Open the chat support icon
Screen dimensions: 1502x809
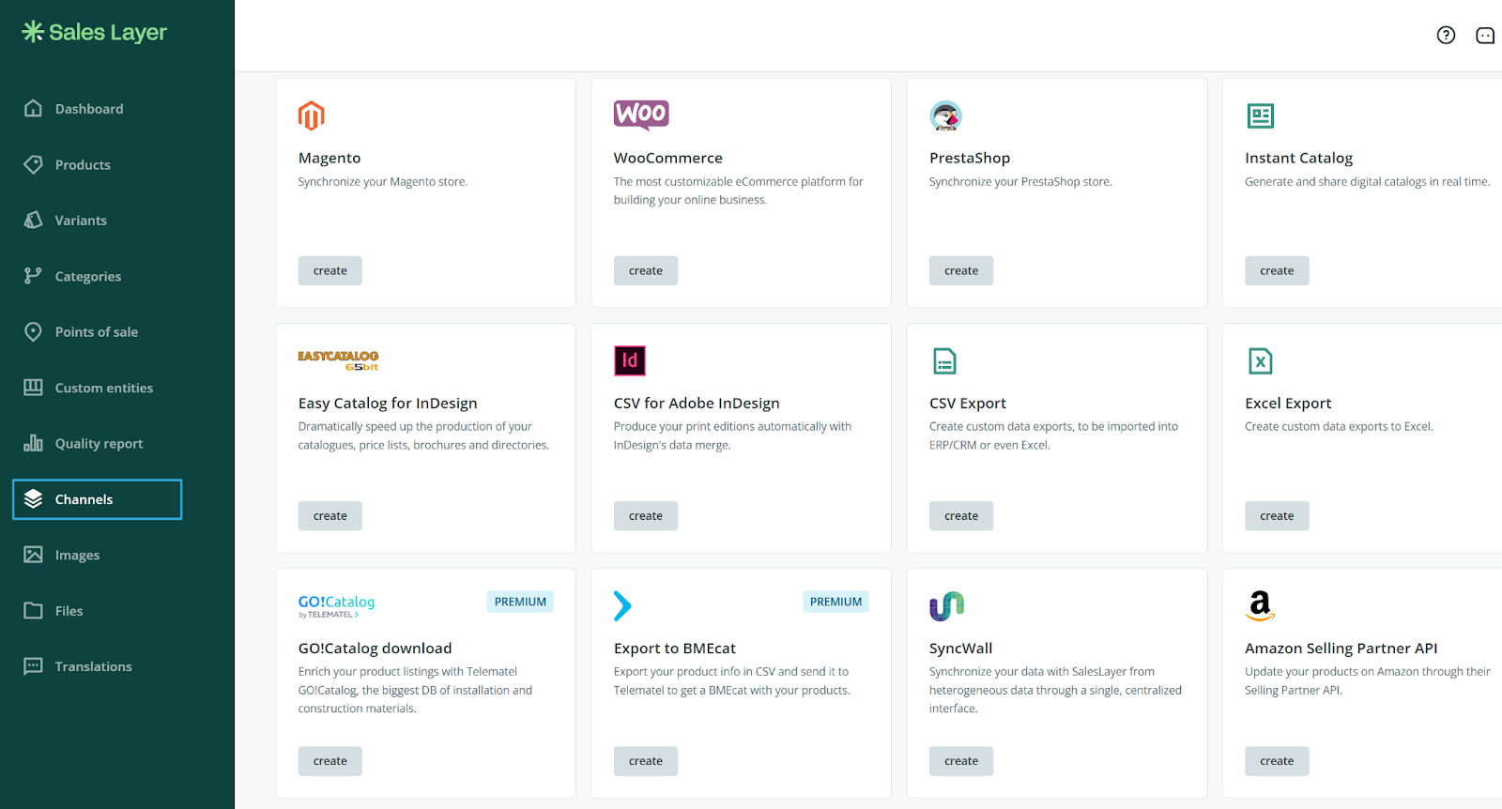tap(1485, 36)
